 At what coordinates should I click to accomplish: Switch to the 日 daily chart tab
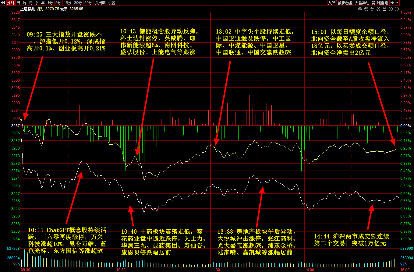[x=18, y=3]
